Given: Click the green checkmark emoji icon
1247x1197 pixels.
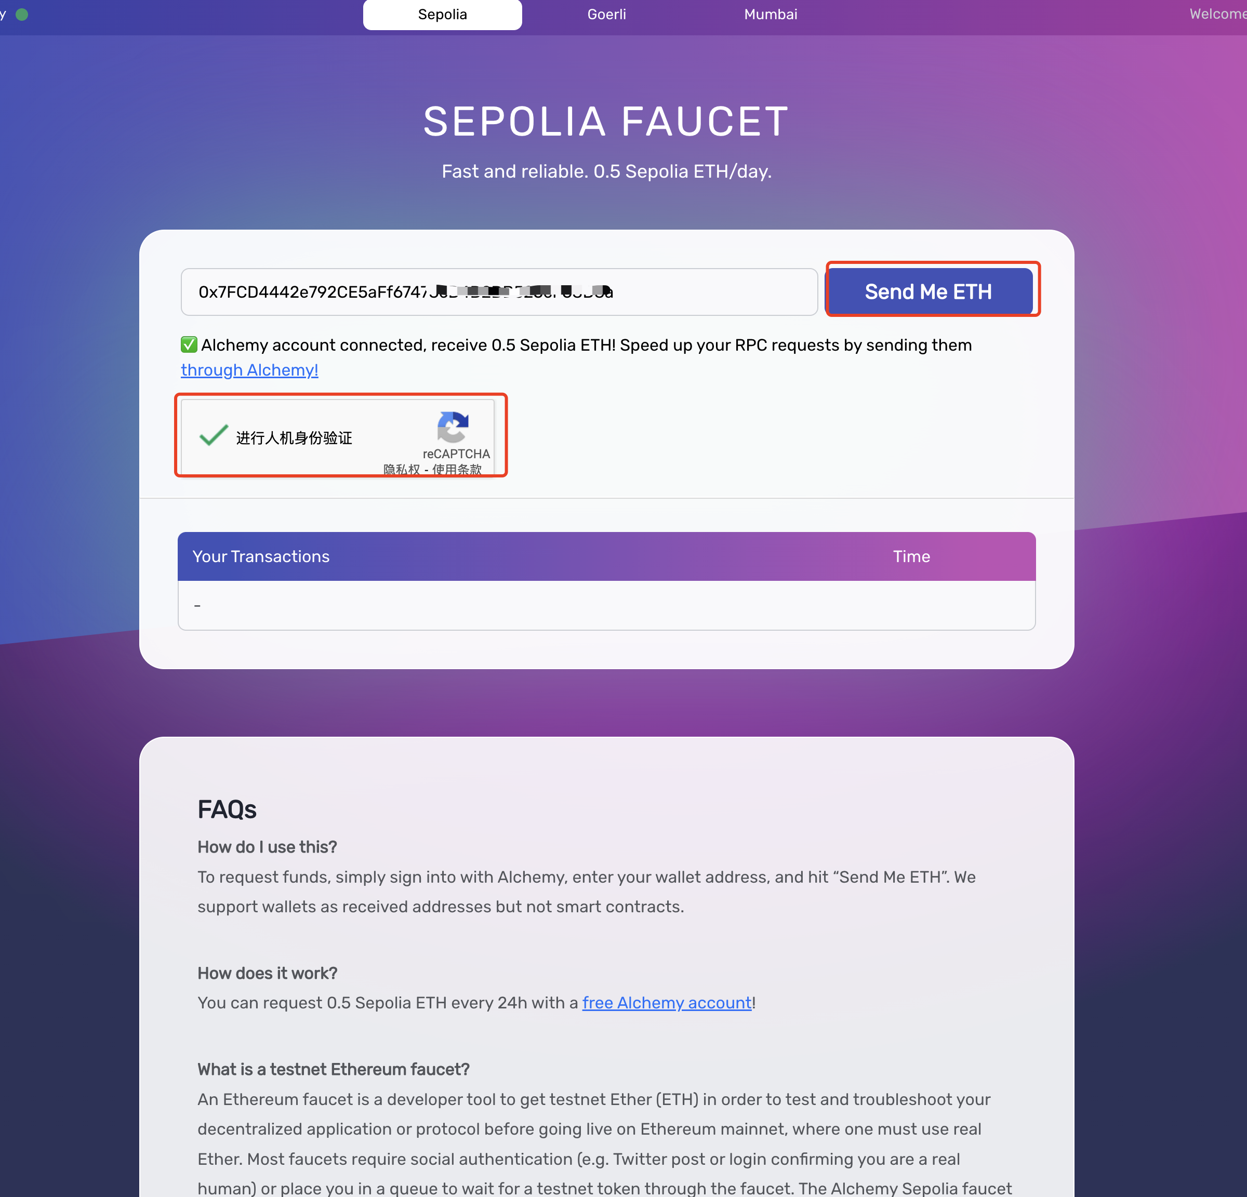Looking at the screenshot, I should coord(189,345).
